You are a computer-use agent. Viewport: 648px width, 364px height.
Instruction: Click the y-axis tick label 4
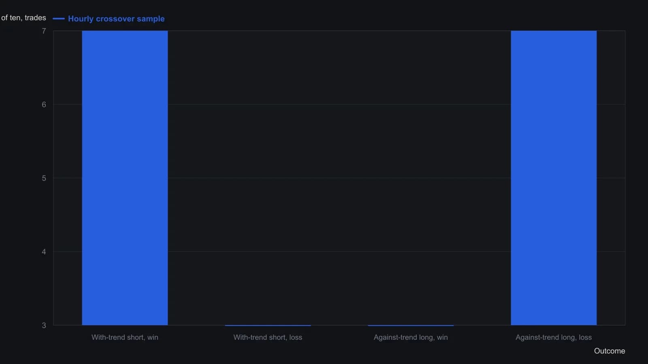pos(44,252)
